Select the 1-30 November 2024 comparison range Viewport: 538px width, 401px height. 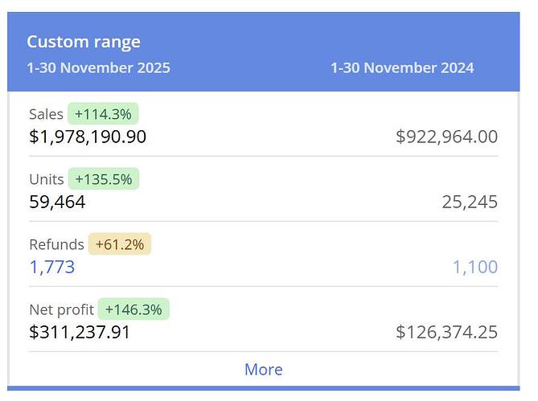click(402, 68)
